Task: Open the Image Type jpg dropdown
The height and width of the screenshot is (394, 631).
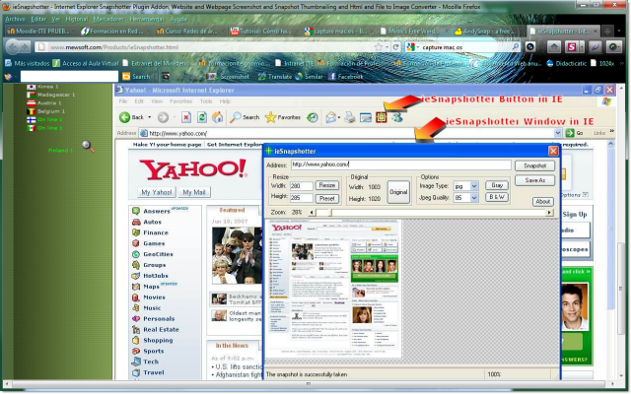Action: point(474,186)
